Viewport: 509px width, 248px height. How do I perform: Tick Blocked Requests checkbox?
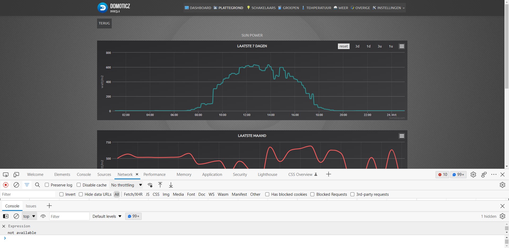pyautogui.click(x=312, y=194)
